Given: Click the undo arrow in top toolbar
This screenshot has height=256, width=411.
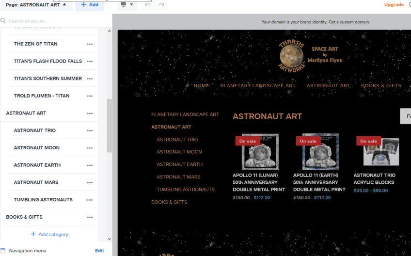Looking at the screenshot, I should (148, 4).
